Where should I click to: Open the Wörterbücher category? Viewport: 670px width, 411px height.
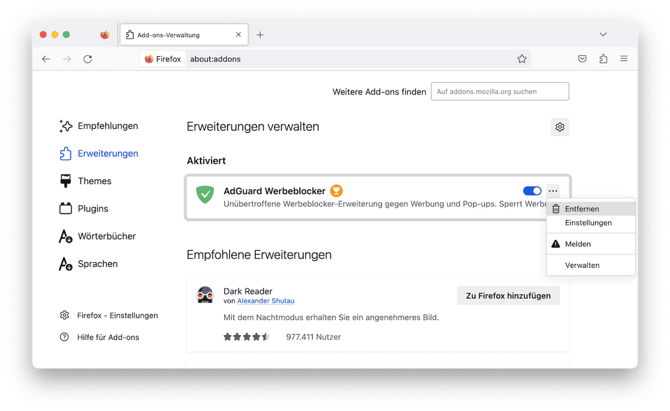(x=98, y=236)
